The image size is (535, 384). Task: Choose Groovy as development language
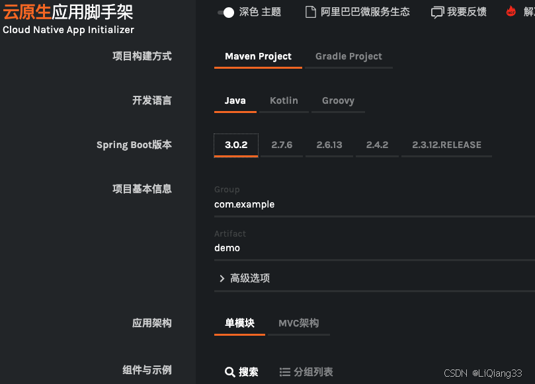338,101
